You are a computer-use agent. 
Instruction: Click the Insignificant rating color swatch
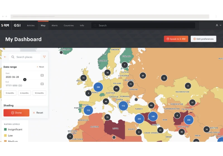coord(5,130)
